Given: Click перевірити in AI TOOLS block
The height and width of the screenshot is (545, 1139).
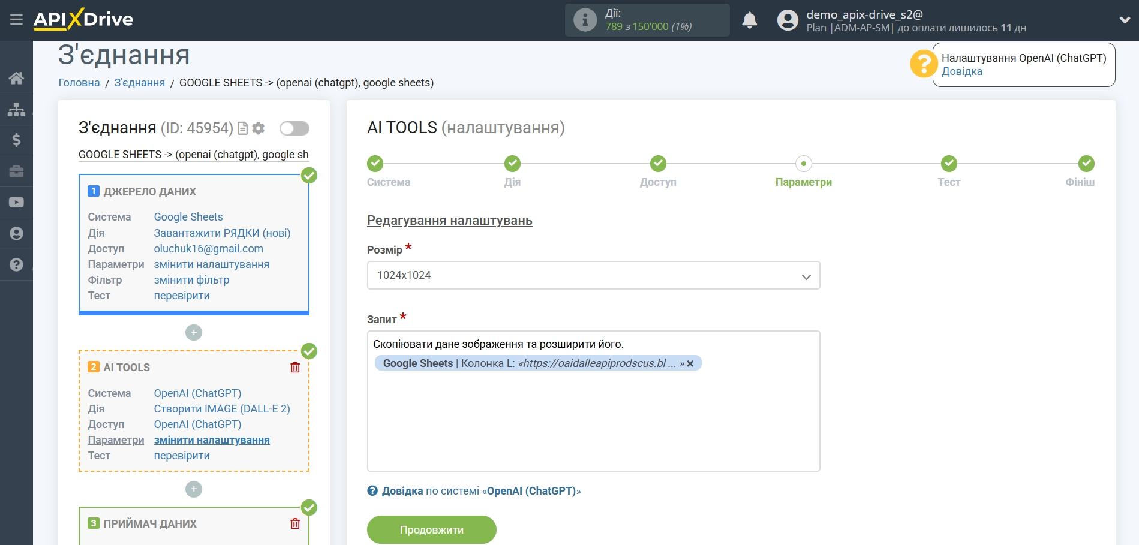Looking at the screenshot, I should click(x=182, y=456).
